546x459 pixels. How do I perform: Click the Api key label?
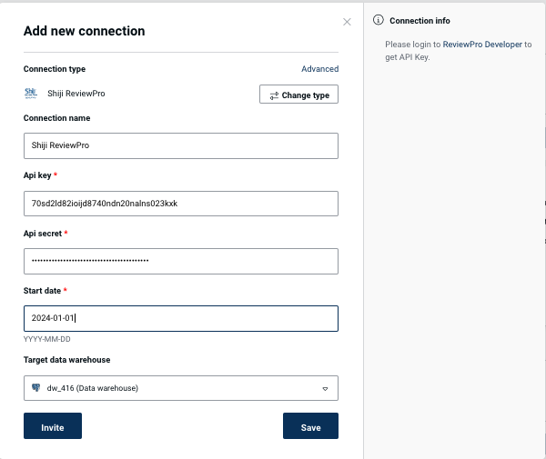coord(37,175)
